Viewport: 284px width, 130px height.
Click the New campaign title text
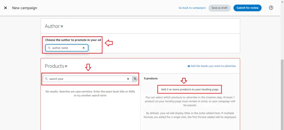click(24, 8)
